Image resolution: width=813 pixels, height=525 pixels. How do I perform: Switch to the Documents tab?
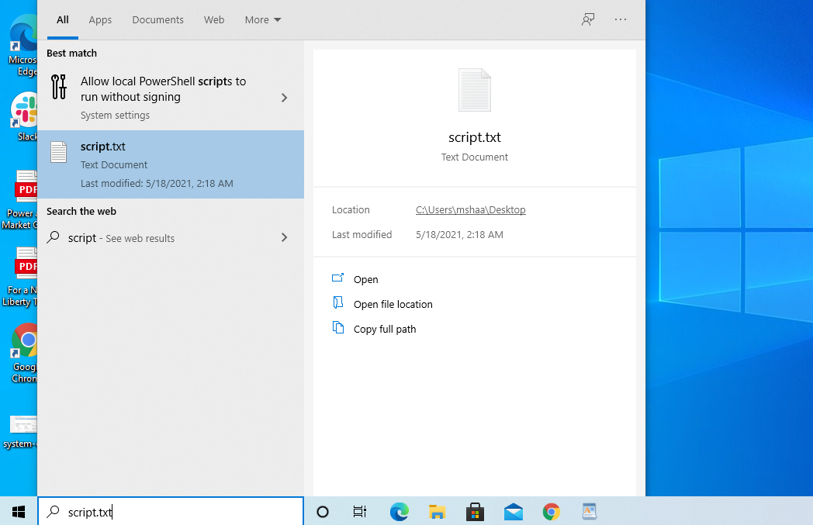(x=157, y=19)
